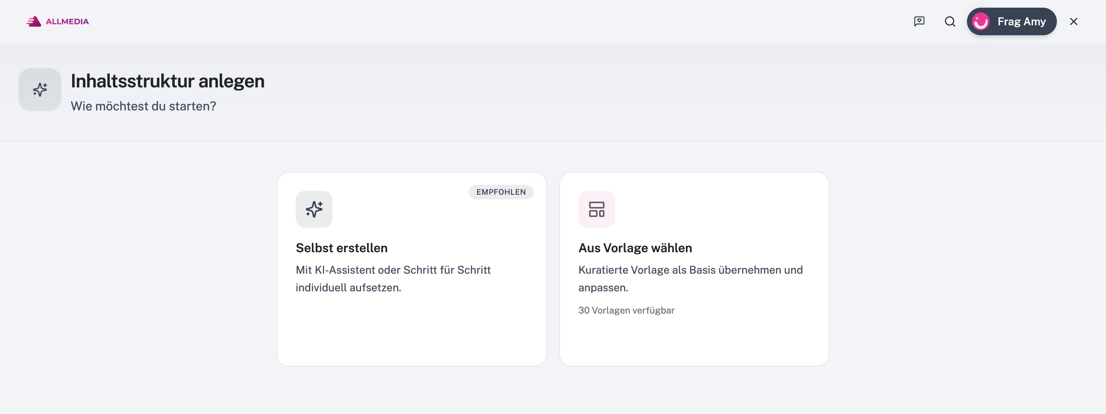Click the EMPFOHLEN badge
This screenshot has width=1106, height=414.
(x=501, y=192)
